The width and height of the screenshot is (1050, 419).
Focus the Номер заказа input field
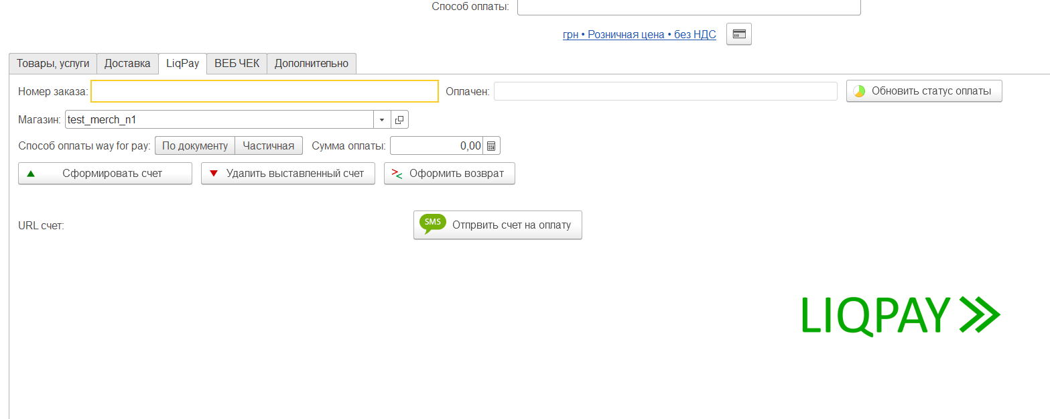[x=265, y=91]
